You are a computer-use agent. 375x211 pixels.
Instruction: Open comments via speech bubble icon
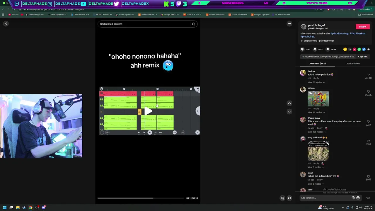tap(315, 50)
